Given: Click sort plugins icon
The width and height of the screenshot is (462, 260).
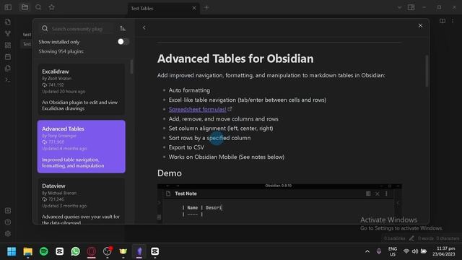Looking at the screenshot, I should (x=123, y=29).
